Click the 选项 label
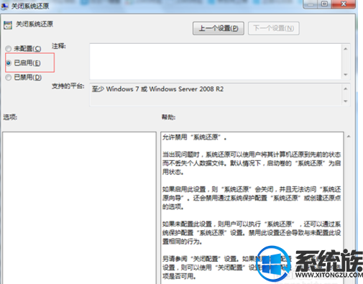363x284 pixels. click(10, 117)
